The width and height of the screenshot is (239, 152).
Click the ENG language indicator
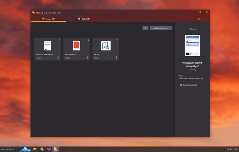pos(236,149)
